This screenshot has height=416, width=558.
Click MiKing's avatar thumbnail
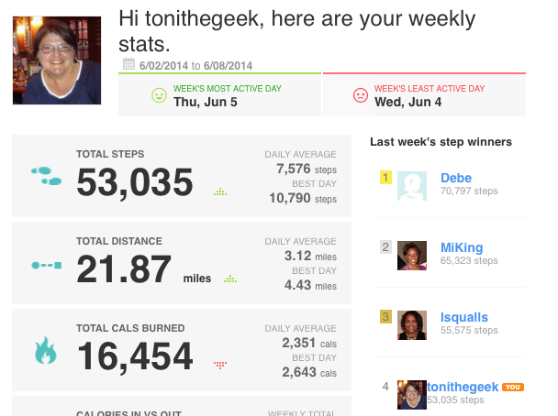point(412,256)
